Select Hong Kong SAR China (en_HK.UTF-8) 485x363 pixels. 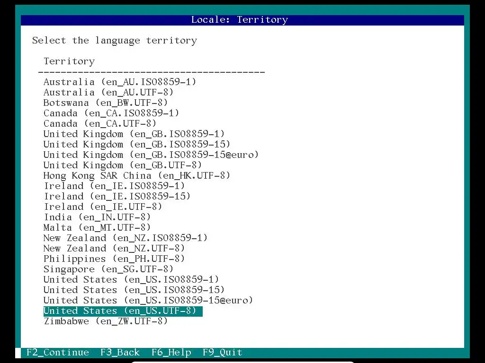(137, 176)
